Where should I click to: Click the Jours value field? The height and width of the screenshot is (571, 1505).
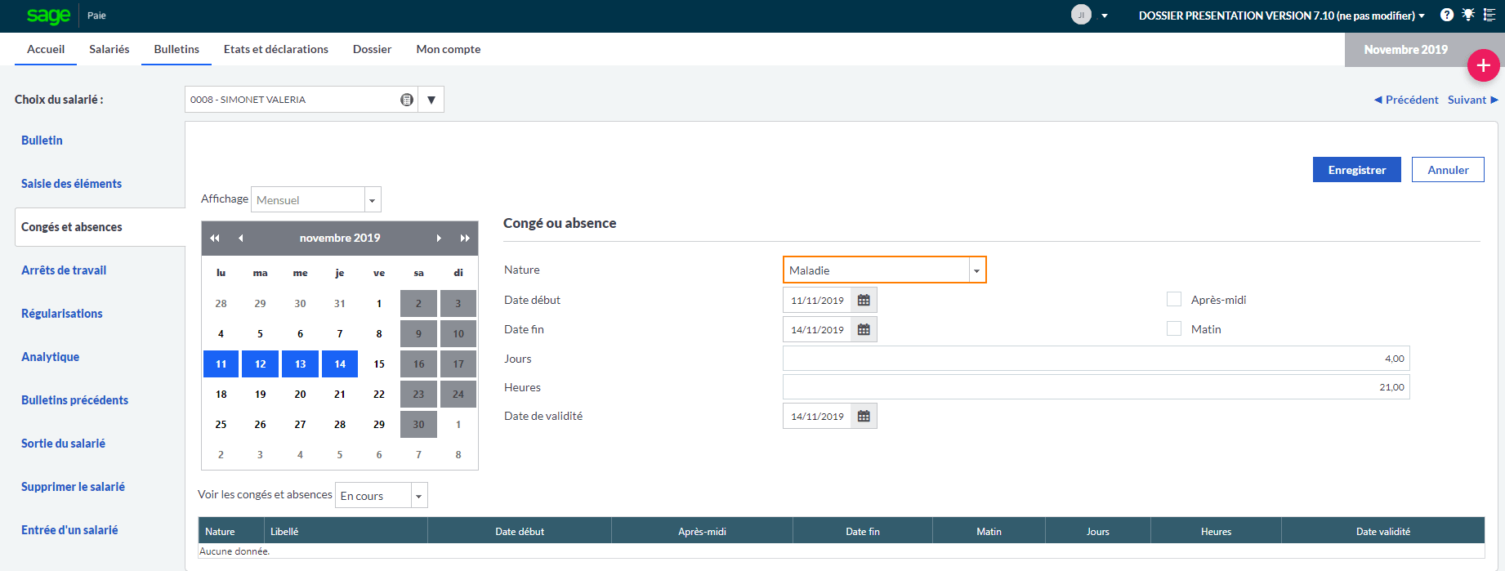pyautogui.click(x=1096, y=359)
